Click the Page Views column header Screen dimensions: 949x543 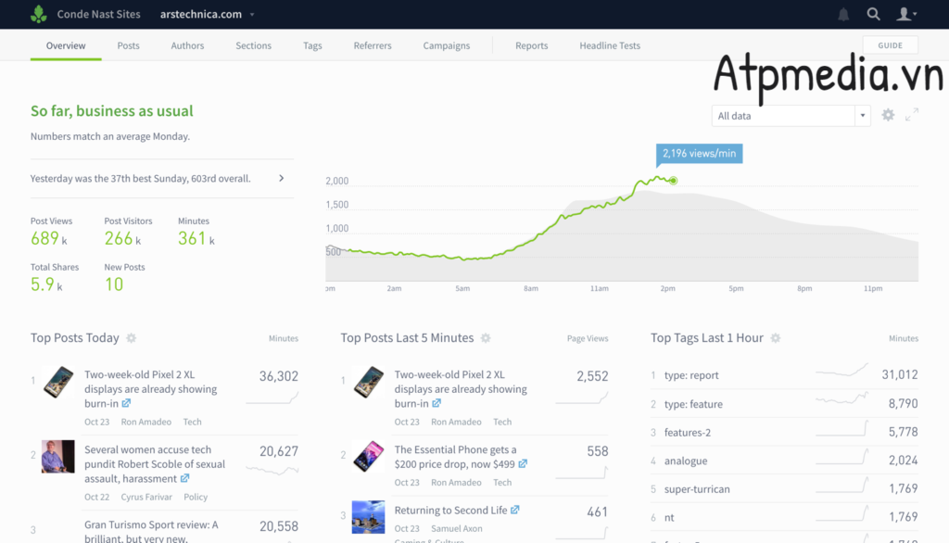(587, 338)
